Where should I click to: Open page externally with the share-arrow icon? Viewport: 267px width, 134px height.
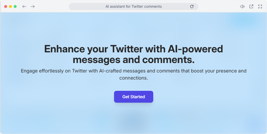pos(251,7)
